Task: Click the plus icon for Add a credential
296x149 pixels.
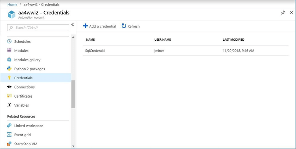Action: (85, 26)
